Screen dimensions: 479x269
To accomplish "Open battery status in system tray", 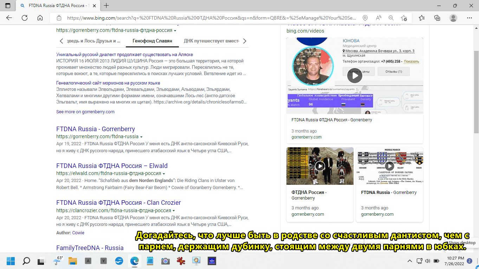I will click(x=436, y=261).
